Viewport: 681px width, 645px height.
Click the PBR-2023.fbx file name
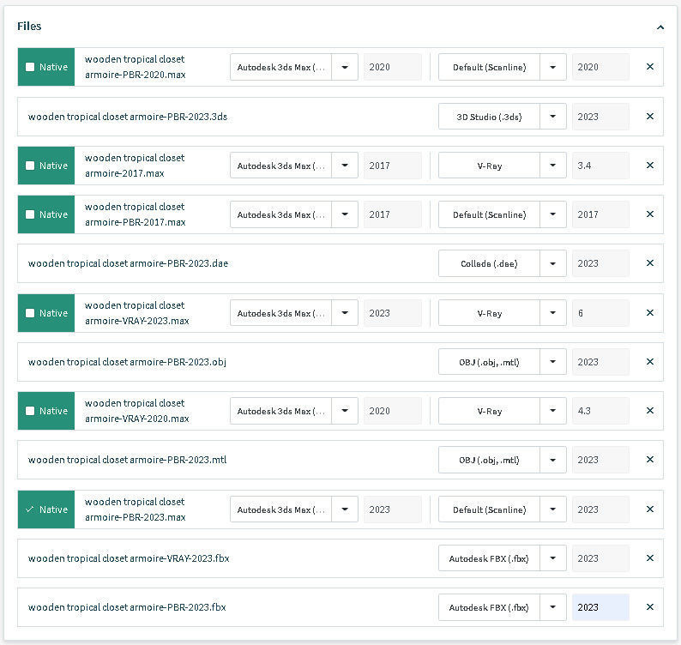click(127, 607)
